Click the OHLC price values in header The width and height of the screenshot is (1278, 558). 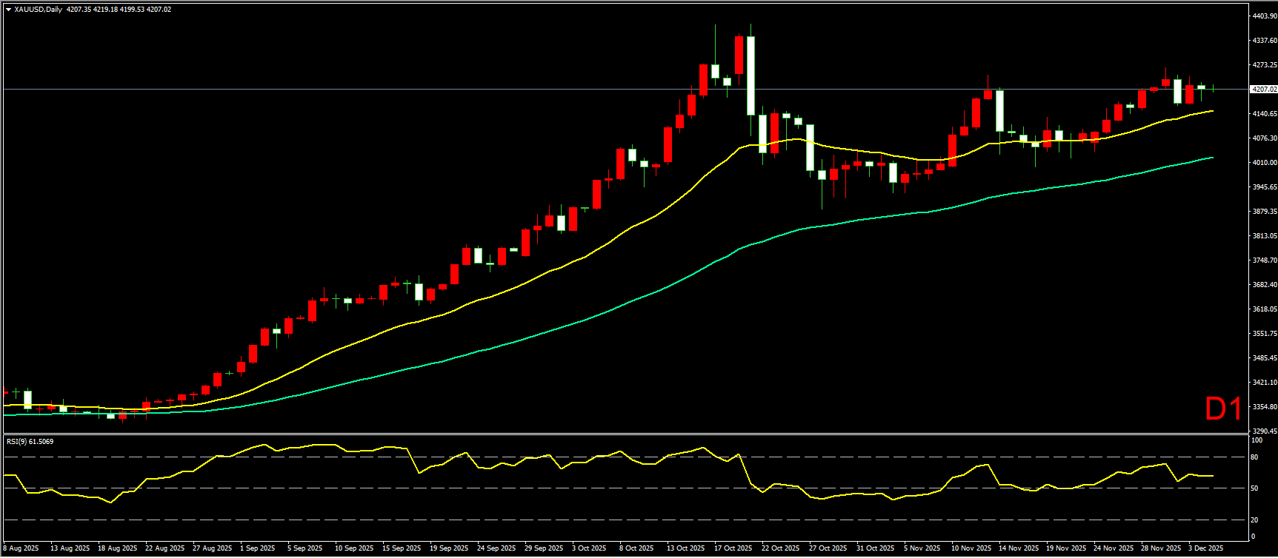click(x=119, y=10)
